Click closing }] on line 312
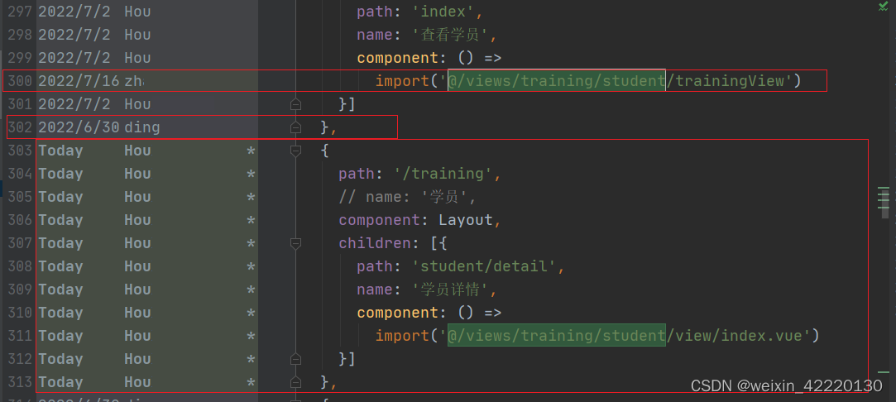The image size is (896, 402). [x=347, y=359]
